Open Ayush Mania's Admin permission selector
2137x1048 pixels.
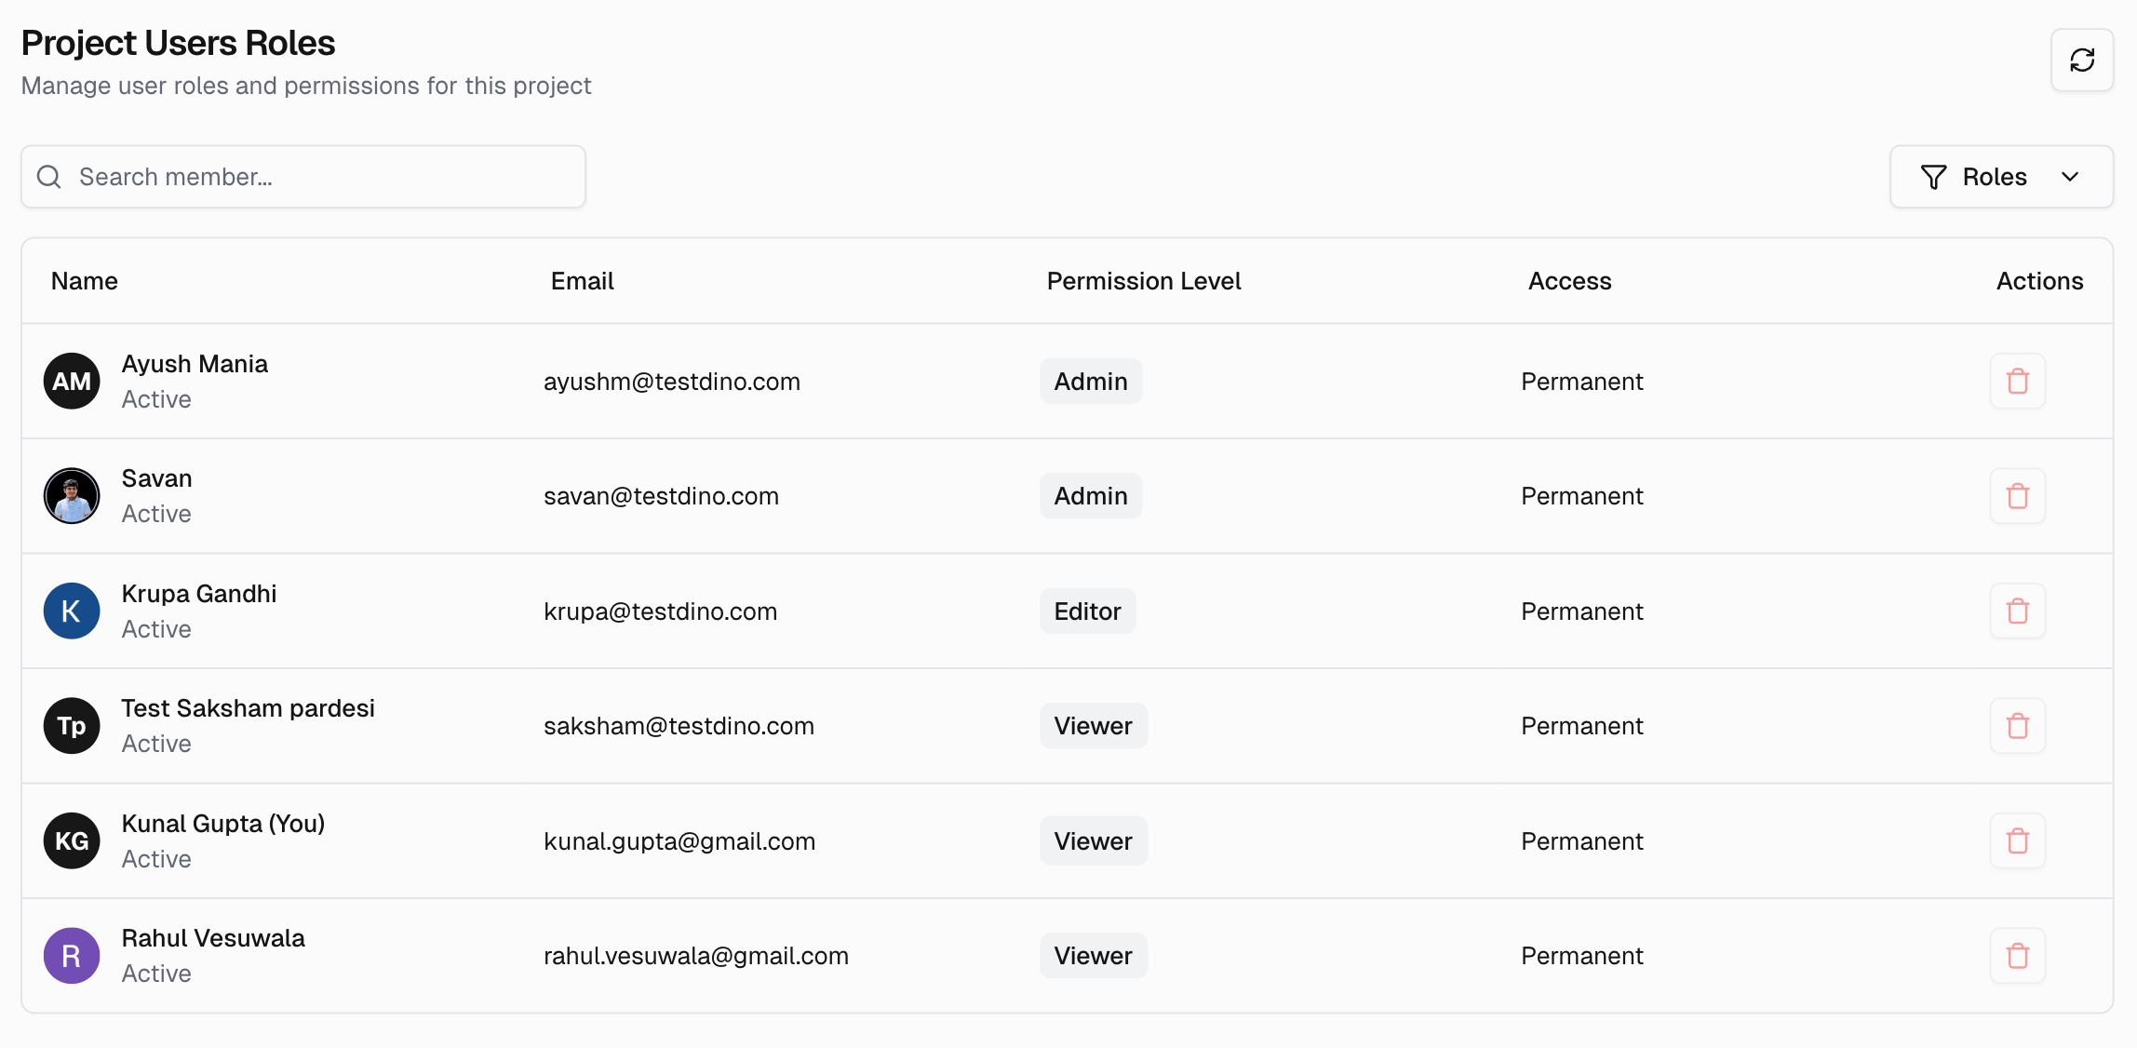pyautogui.click(x=1090, y=381)
